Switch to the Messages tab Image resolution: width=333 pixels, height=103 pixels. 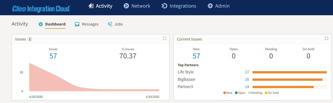[x=87, y=24]
